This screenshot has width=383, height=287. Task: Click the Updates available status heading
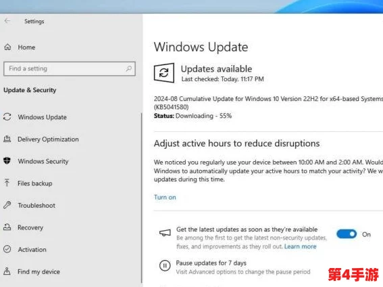[x=216, y=69]
